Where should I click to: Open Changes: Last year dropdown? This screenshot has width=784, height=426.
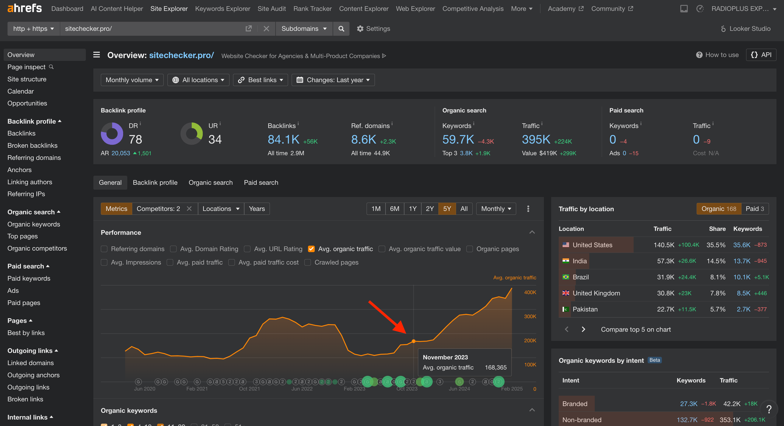click(x=333, y=80)
